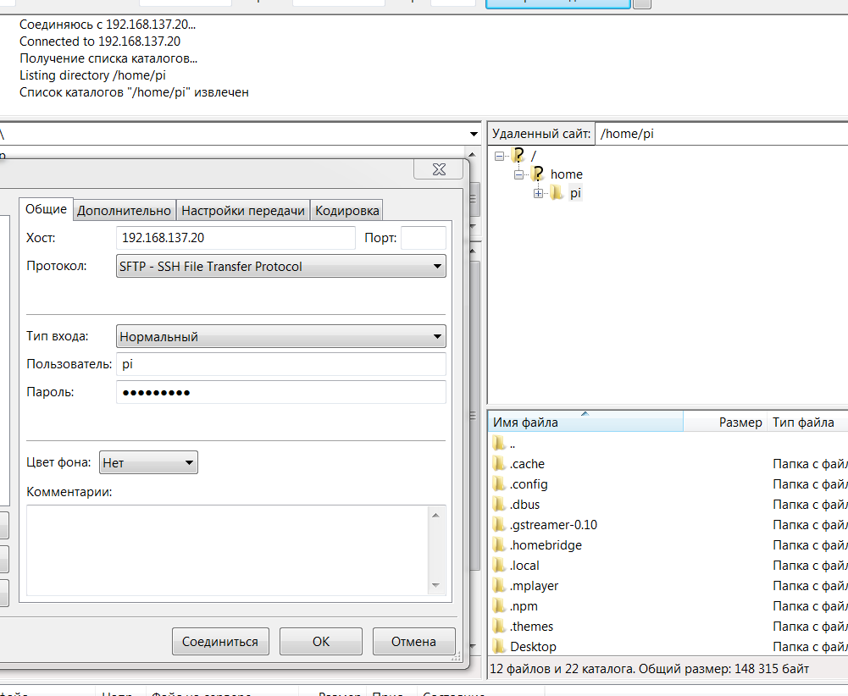Click inside the Комментарии text area
The height and width of the screenshot is (696, 848).
227,550
